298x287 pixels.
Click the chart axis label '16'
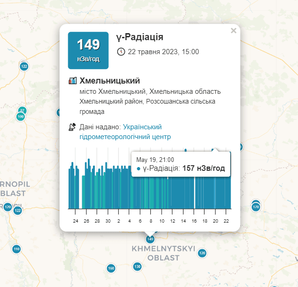pos(194,221)
